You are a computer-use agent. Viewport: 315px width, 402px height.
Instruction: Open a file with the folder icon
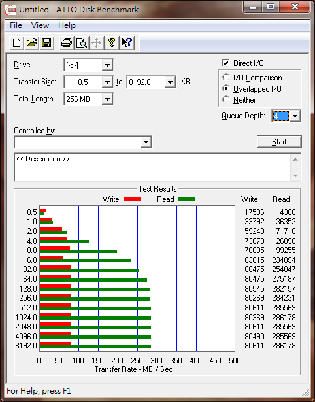coord(31,42)
